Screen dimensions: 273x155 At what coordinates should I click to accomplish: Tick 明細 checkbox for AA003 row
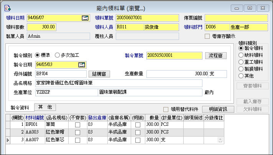138,132
